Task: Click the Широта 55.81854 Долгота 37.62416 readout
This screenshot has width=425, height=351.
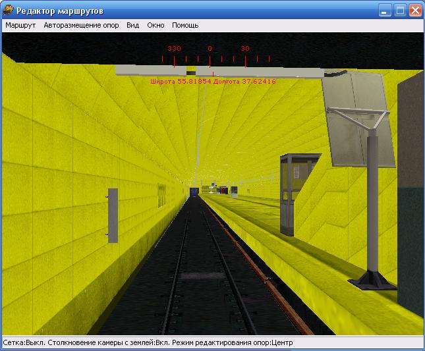Action: [x=213, y=82]
